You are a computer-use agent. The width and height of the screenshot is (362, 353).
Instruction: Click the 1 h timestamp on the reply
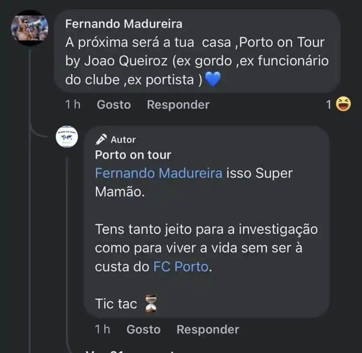(x=103, y=329)
